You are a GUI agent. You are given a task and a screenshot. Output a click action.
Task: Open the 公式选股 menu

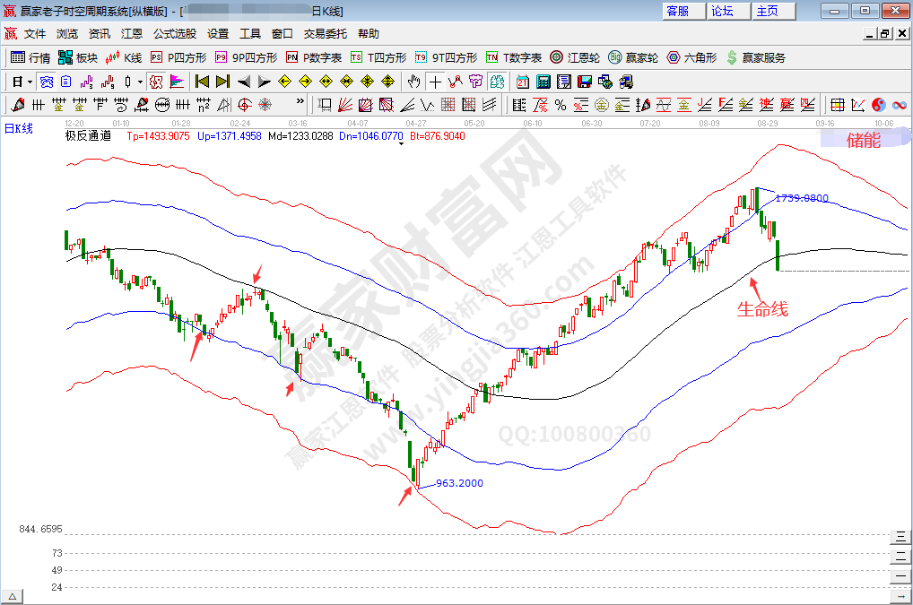coord(175,34)
